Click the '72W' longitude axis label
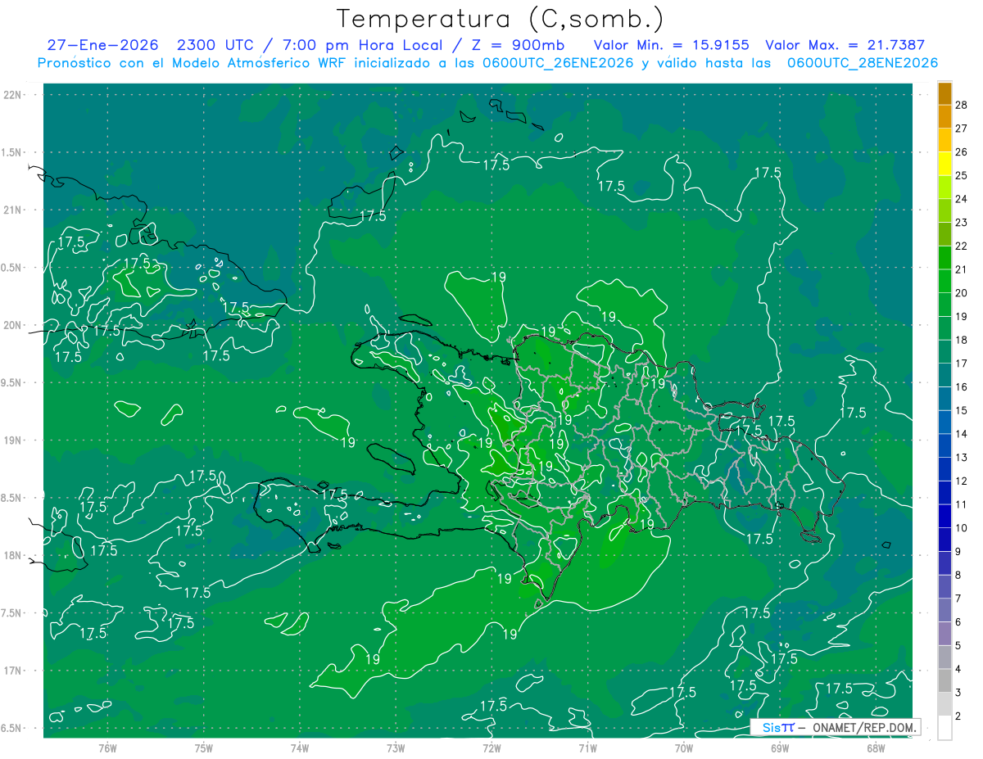The width and height of the screenshot is (983, 759). coord(492,748)
